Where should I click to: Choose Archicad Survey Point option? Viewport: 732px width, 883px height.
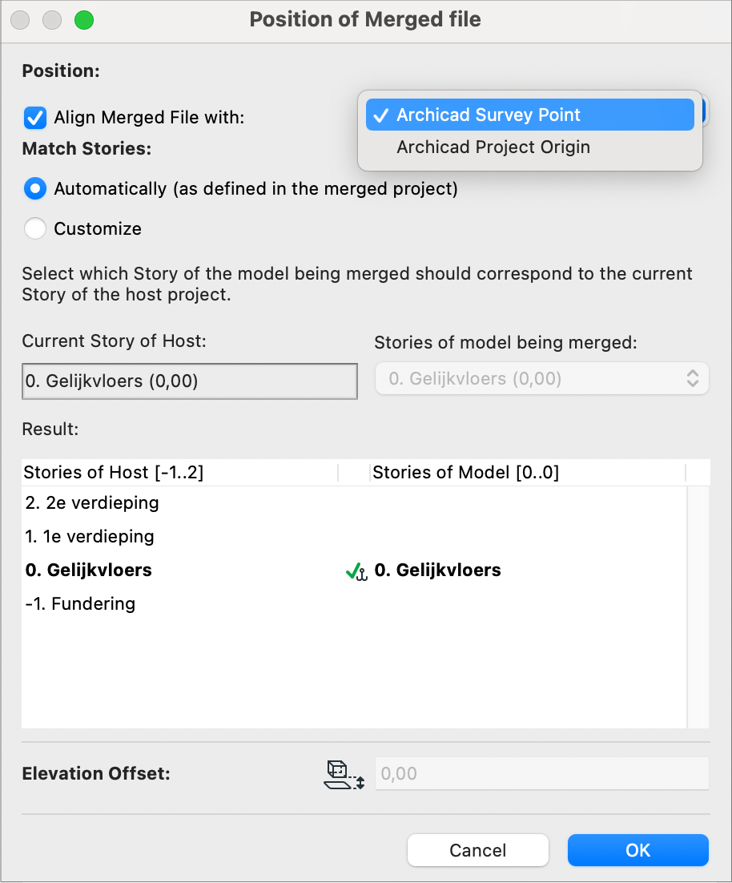click(x=529, y=115)
